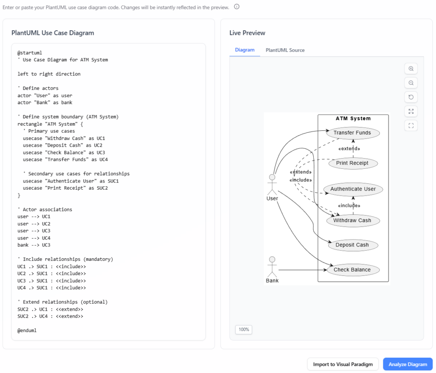The width and height of the screenshot is (436, 373).
Task: Select the Deposit Cash use case ellipse
Action: click(353, 245)
